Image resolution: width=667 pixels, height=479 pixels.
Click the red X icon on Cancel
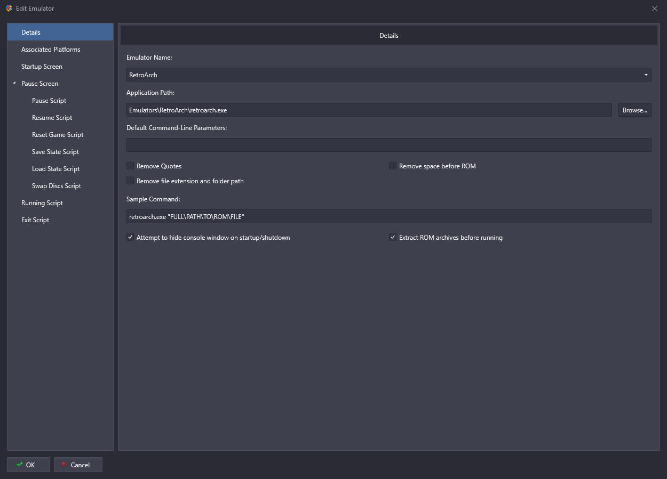click(x=64, y=465)
